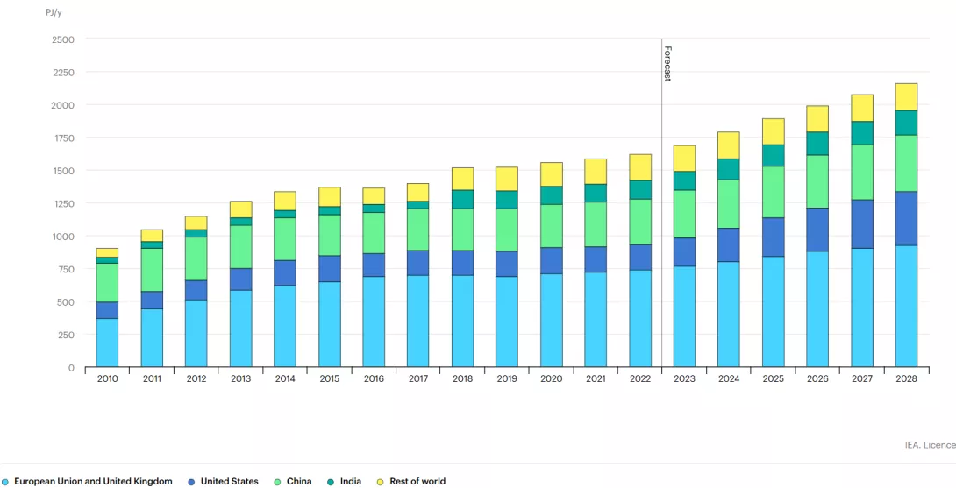Click the 1000 y-axis label
956x488 pixels.
pos(63,237)
